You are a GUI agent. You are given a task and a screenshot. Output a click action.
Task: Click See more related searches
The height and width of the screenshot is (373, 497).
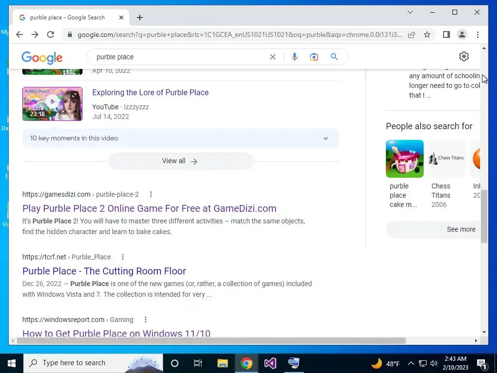pos(433,229)
